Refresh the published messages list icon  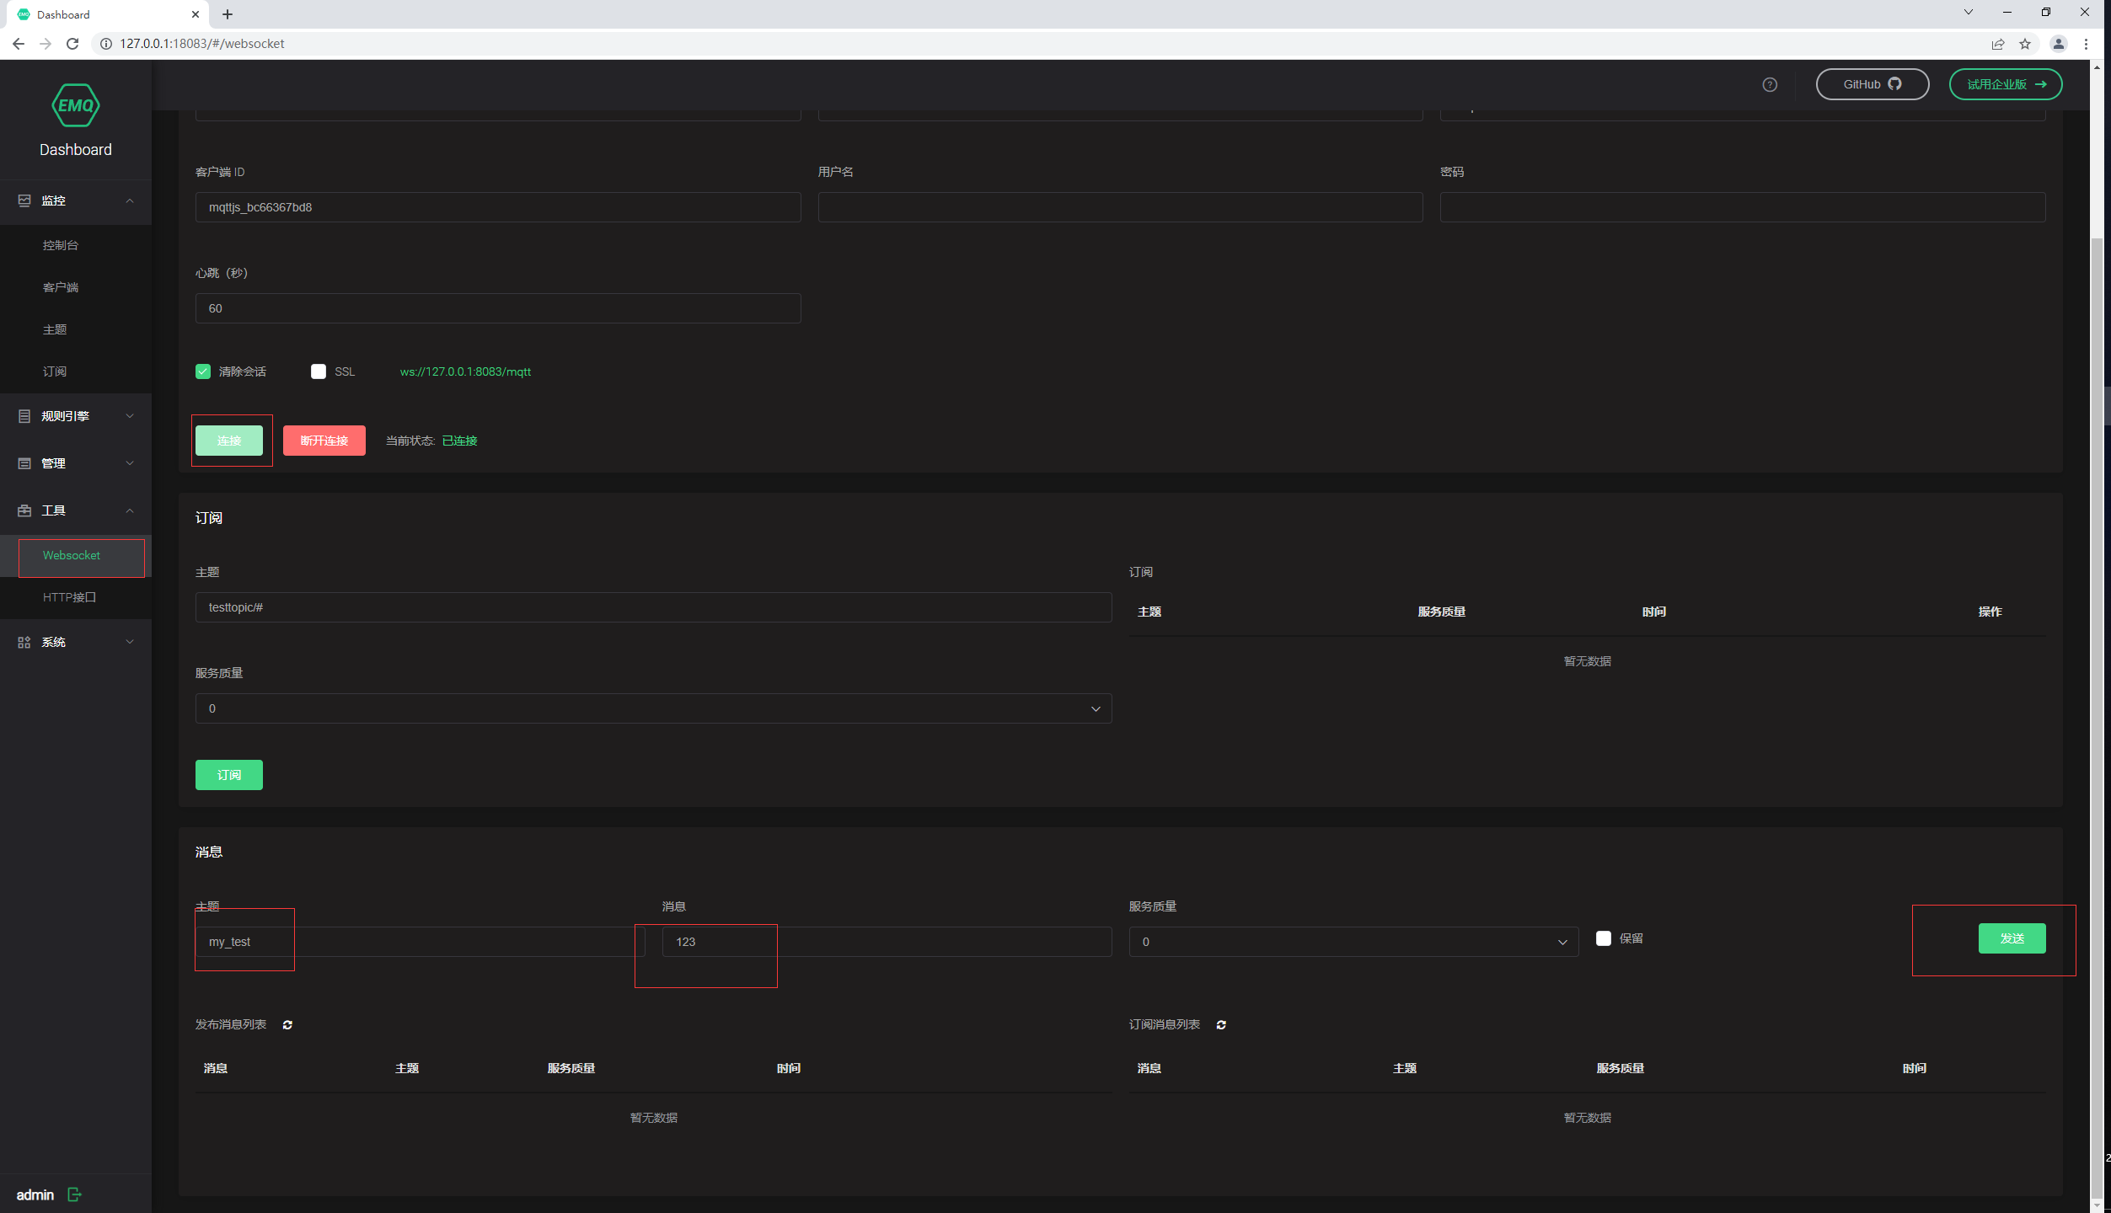[287, 1024]
